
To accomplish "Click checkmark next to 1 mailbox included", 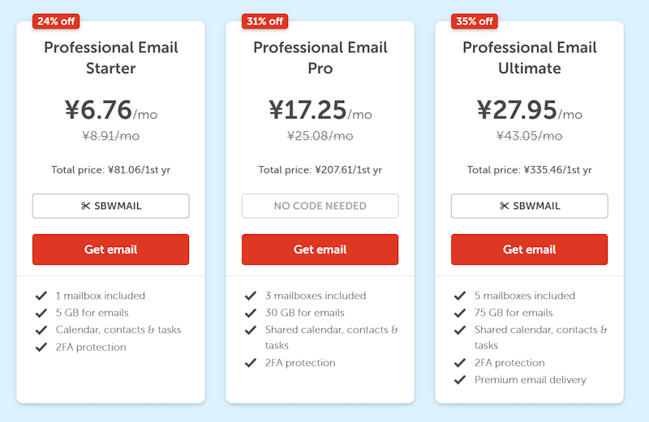I will [41, 296].
